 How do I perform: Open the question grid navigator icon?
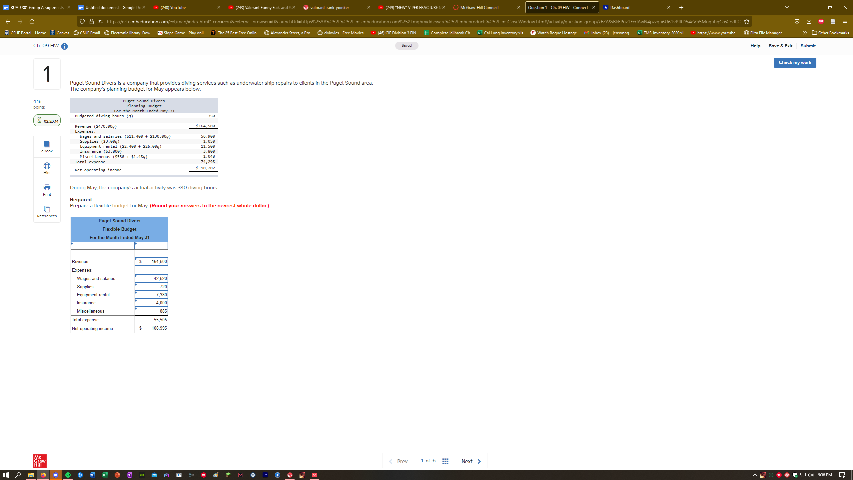coord(445,461)
